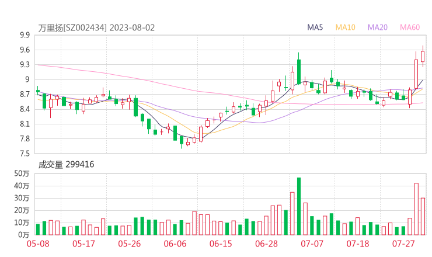The image size is (432, 257).
Task: Click the 05-08 date axis label
Action: [38, 244]
